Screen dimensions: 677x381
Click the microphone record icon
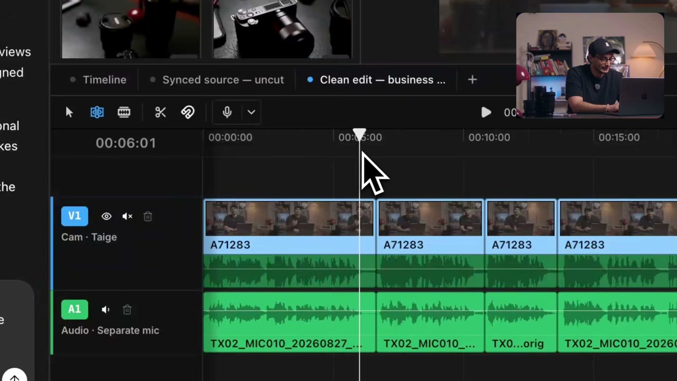pyautogui.click(x=227, y=112)
